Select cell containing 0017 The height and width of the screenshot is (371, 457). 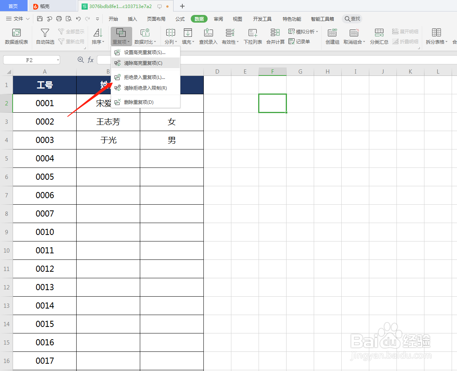tap(44, 361)
